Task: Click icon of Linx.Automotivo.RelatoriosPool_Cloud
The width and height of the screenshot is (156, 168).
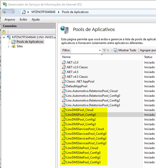Action: 64,91
